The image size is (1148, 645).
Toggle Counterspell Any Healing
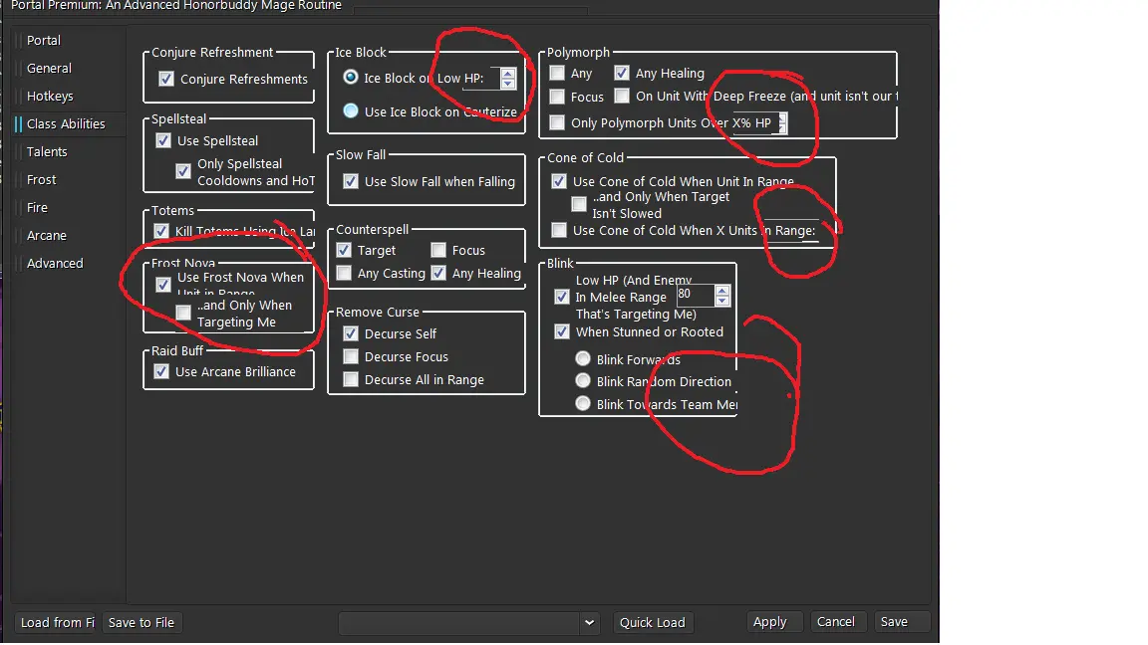438,273
